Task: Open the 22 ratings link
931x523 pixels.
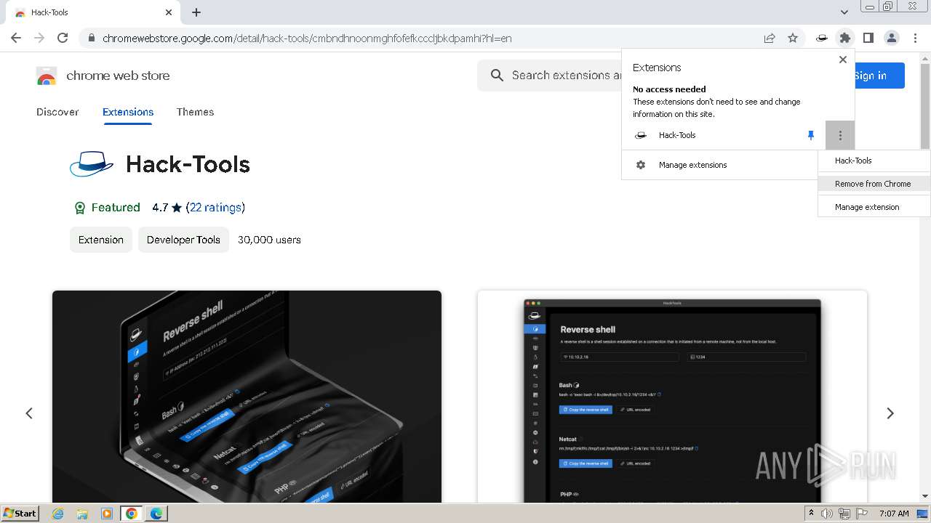Action: click(x=215, y=208)
